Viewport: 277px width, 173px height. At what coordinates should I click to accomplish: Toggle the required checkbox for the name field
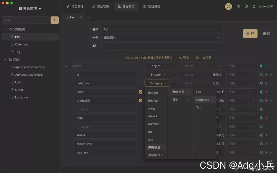point(141,92)
